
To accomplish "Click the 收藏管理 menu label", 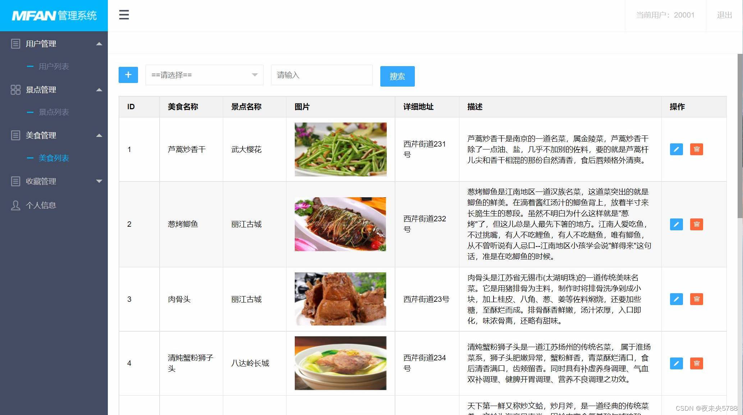I will pyautogui.click(x=41, y=181).
